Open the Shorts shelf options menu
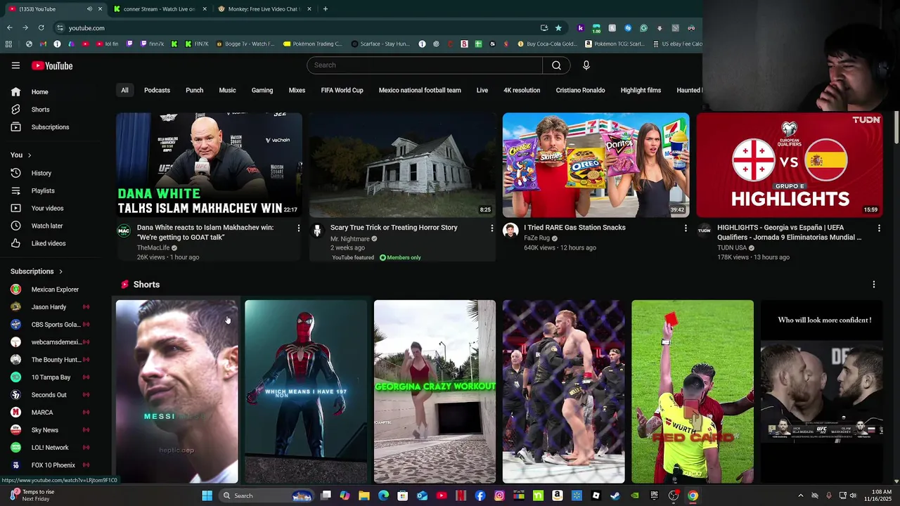 pyautogui.click(x=874, y=285)
